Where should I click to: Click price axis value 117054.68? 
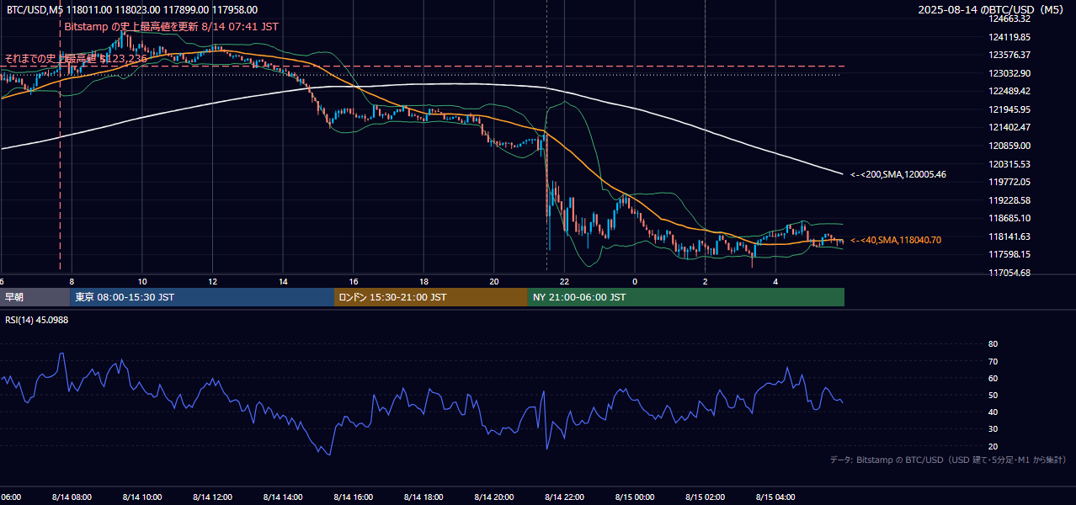click(1010, 273)
